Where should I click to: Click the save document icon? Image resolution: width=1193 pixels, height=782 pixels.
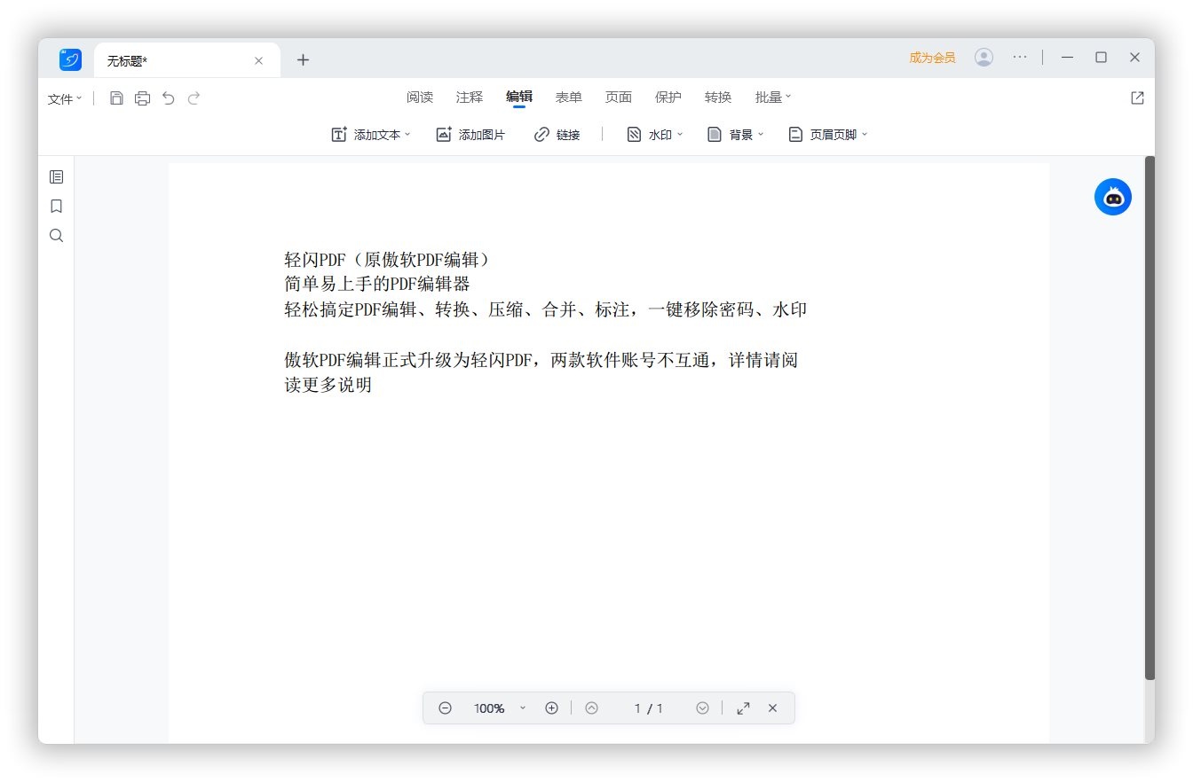pyautogui.click(x=116, y=98)
